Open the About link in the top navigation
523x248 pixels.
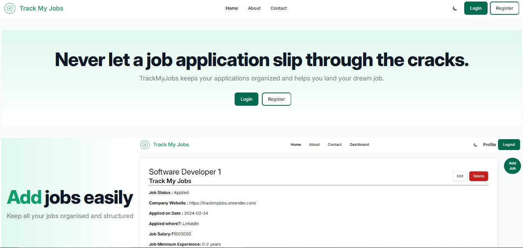254,8
